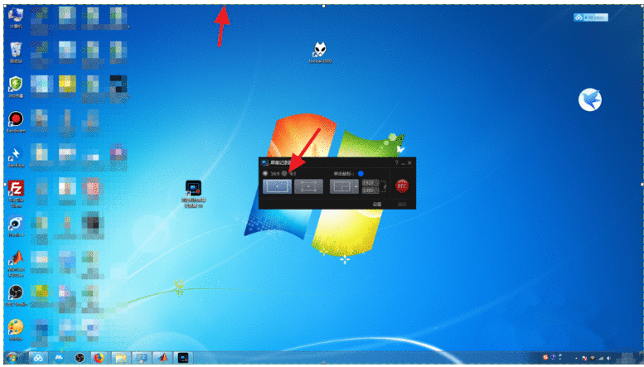The height and width of the screenshot is (367, 644).
Task: Open the MATLAB desktop shortcut
Action: click(x=15, y=258)
